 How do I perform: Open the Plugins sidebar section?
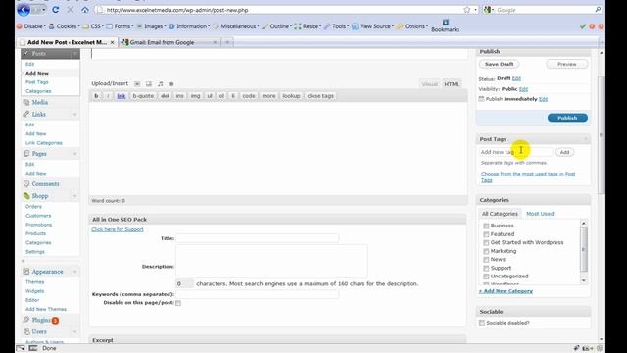(x=41, y=321)
